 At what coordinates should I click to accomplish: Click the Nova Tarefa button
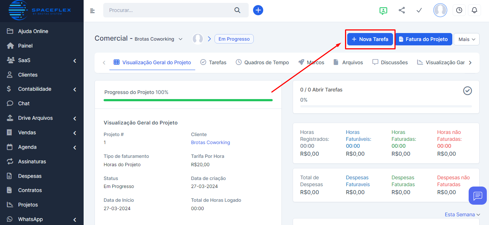(x=370, y=39)
